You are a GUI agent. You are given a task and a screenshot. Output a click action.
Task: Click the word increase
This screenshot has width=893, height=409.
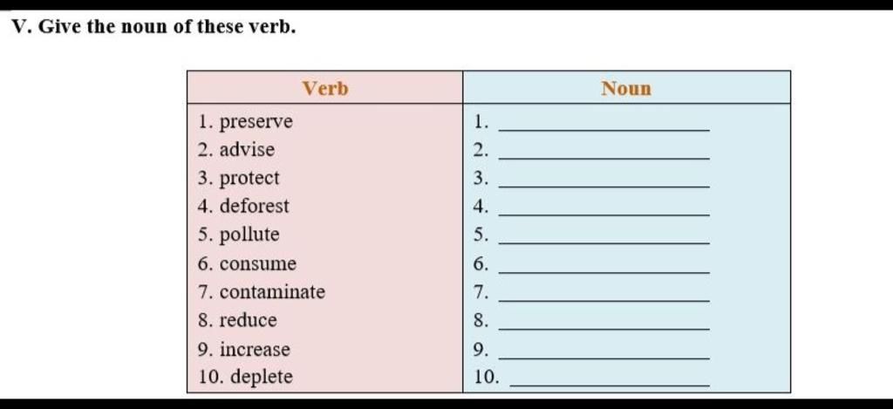pyautogui.click(x=255, y=349)
